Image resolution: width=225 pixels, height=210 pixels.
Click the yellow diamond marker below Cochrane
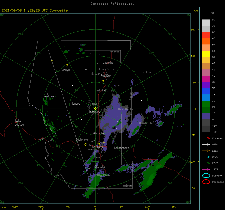[86, 144]
